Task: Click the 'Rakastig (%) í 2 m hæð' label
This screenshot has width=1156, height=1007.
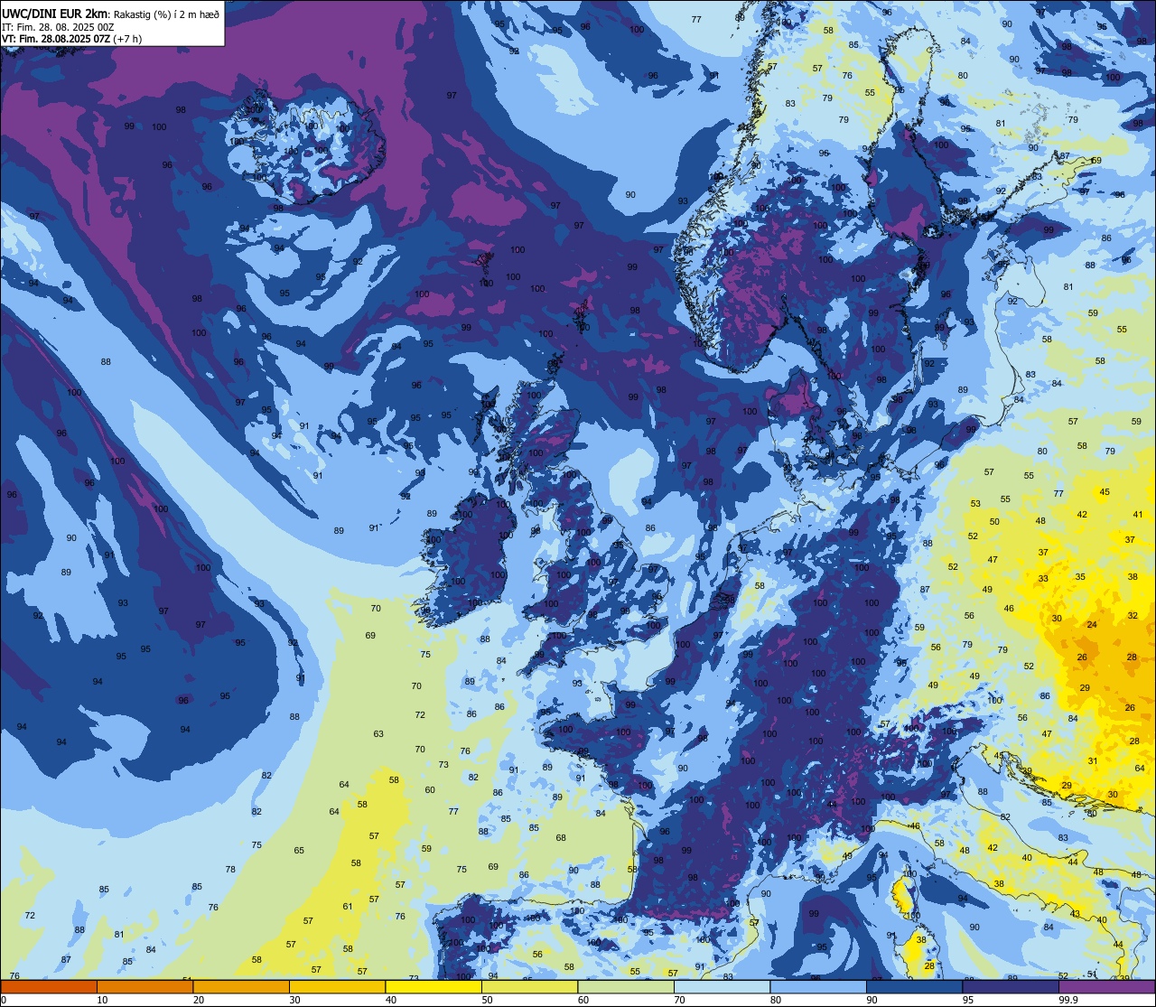Action: click(x=166, y=14)
